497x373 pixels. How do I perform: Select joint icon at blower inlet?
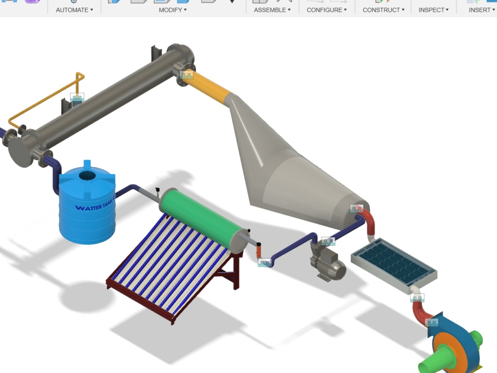click(x=431, y=323)
